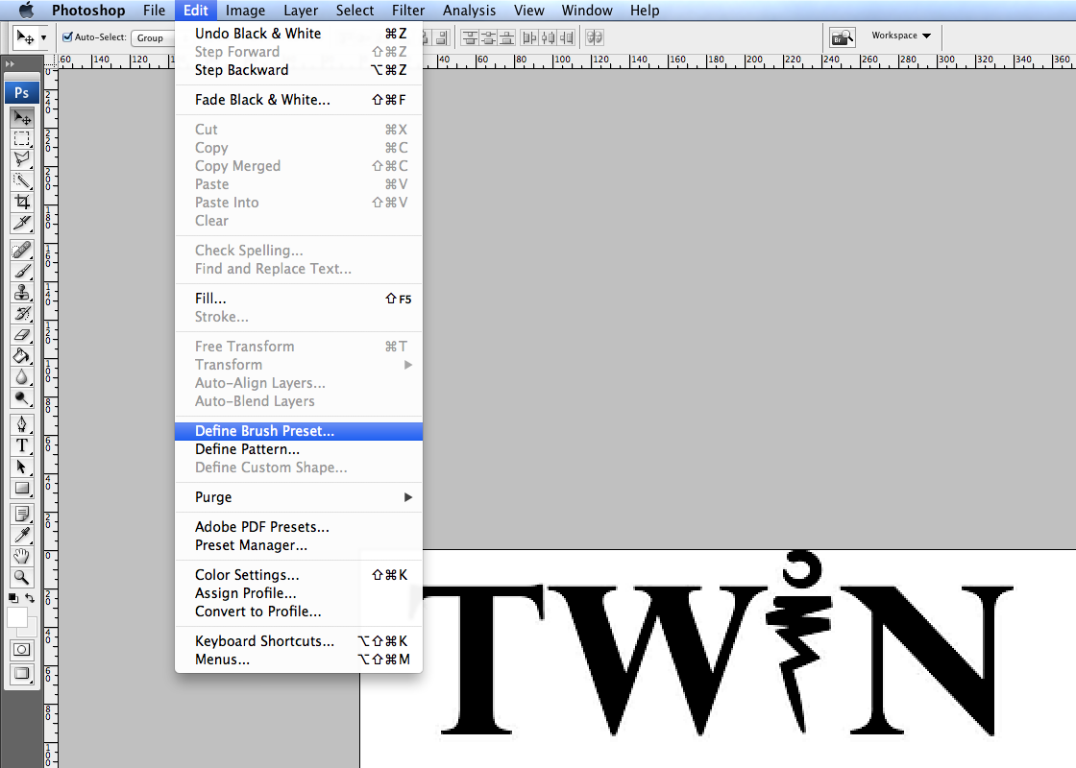Open the Auto-Select Group dropdown
This screenshot has height=768, width=1076.
(153, 37)
